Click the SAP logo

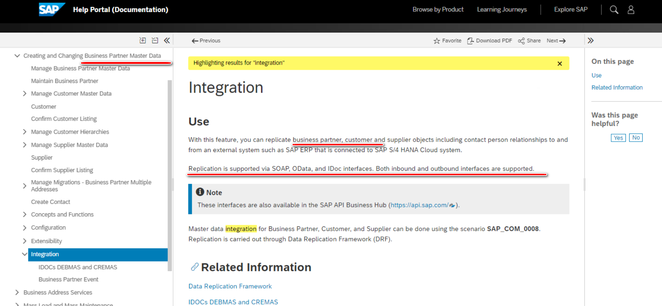click(52, 9)
